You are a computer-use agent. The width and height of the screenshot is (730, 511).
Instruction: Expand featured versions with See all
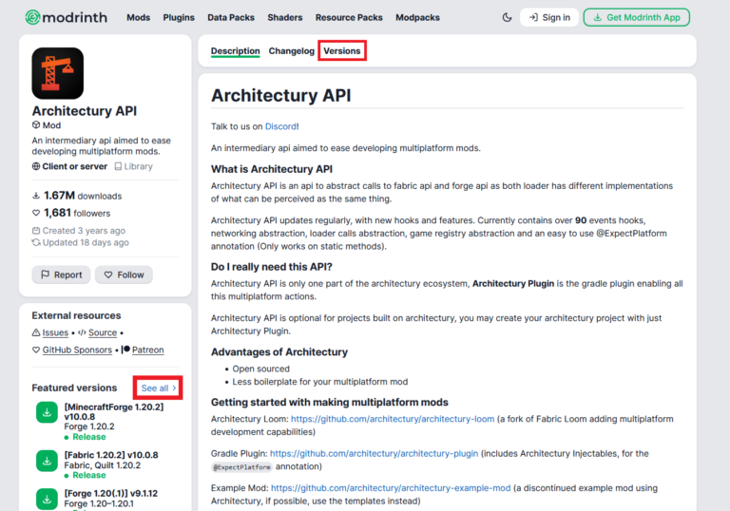(158, 388)
